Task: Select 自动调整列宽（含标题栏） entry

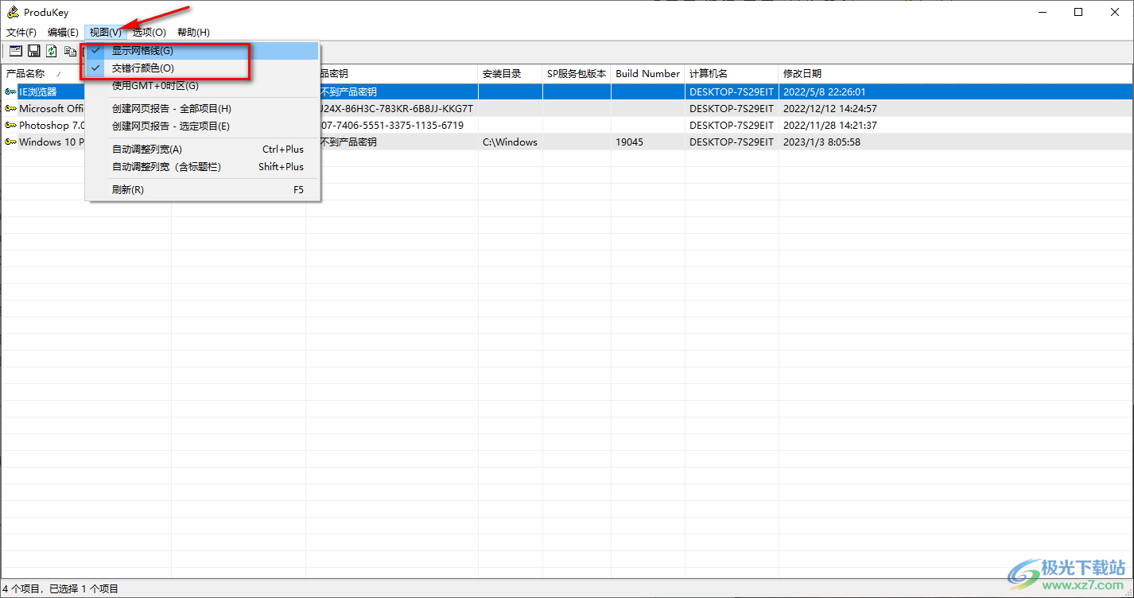Action: [x=203, y=166]
